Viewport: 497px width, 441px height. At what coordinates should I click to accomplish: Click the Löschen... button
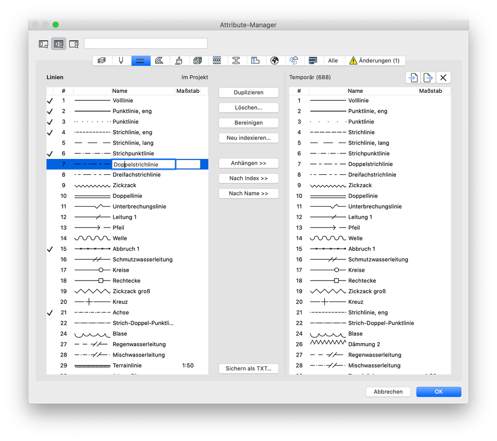coord(249,108)
